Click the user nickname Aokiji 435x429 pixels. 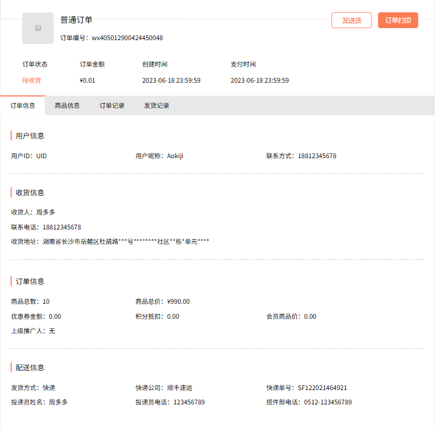coord(175,156)
